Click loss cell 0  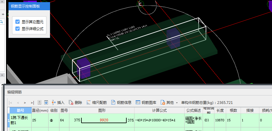pos(265,120)
